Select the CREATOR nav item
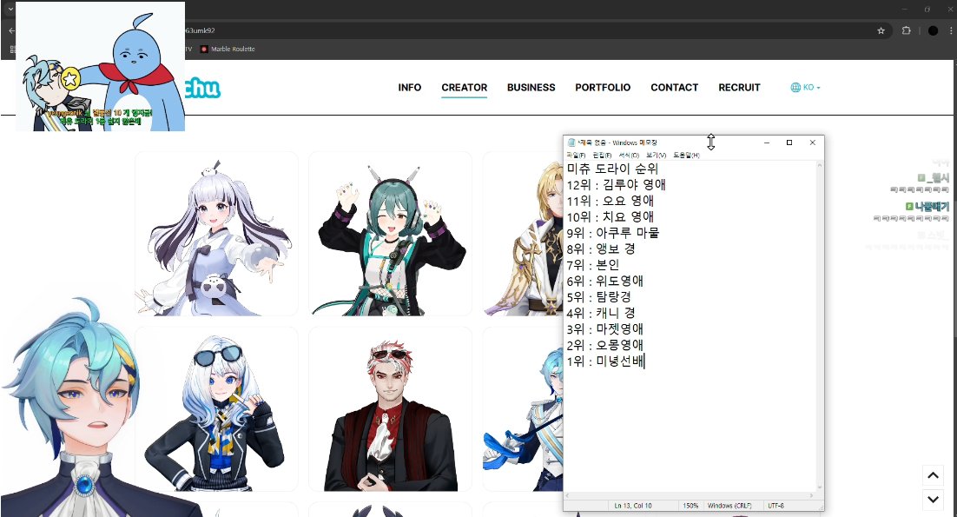The image size is (957, 517). [465, 87]
